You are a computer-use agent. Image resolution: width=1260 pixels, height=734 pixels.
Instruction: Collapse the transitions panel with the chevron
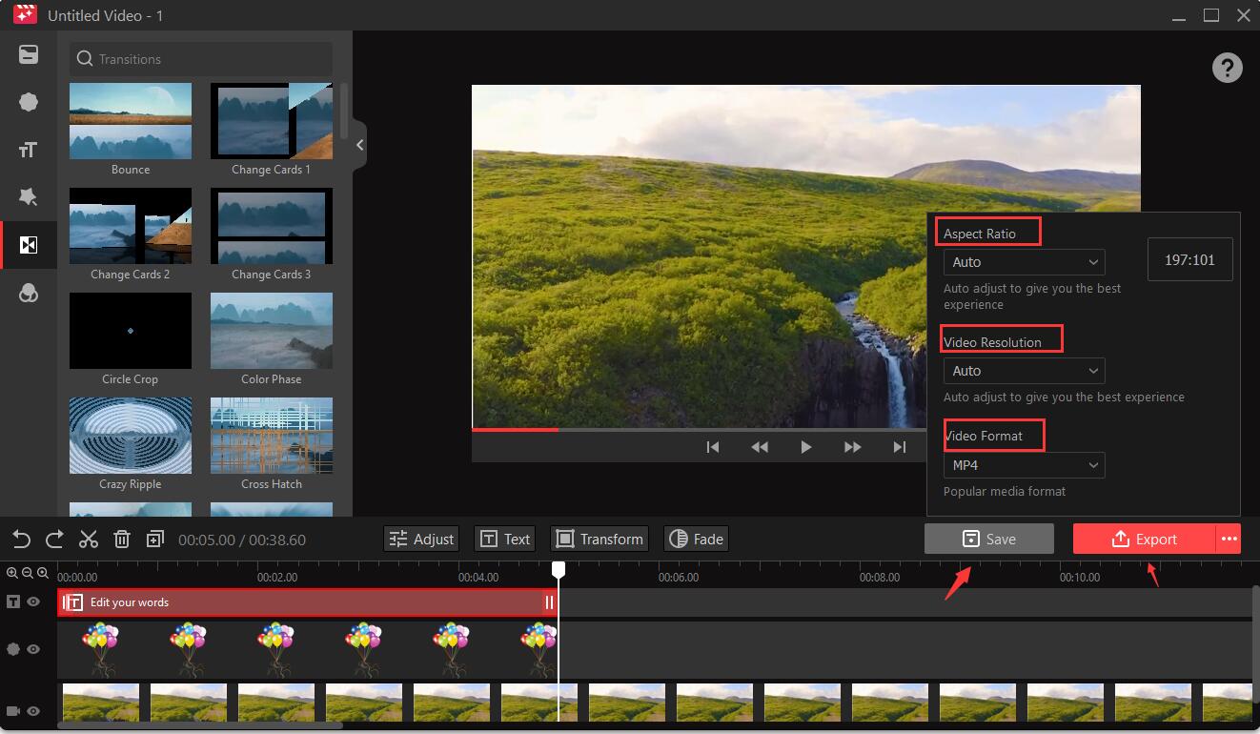pos(359,145)
